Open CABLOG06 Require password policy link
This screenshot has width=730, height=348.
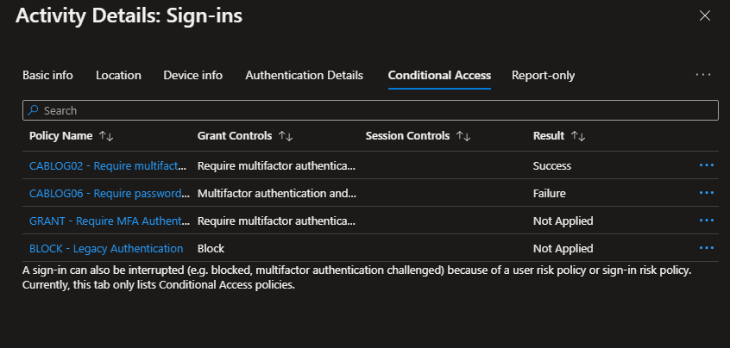(x=109, y=193)
